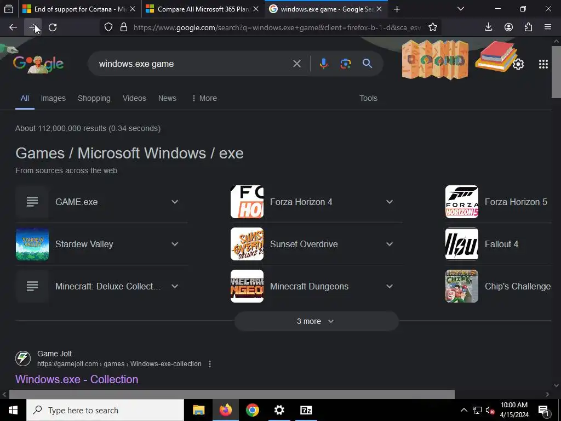Click the Minecraft Dungeons cover thumbnail
The width and height of the screenshot is (561, 421).
(247, 286)
